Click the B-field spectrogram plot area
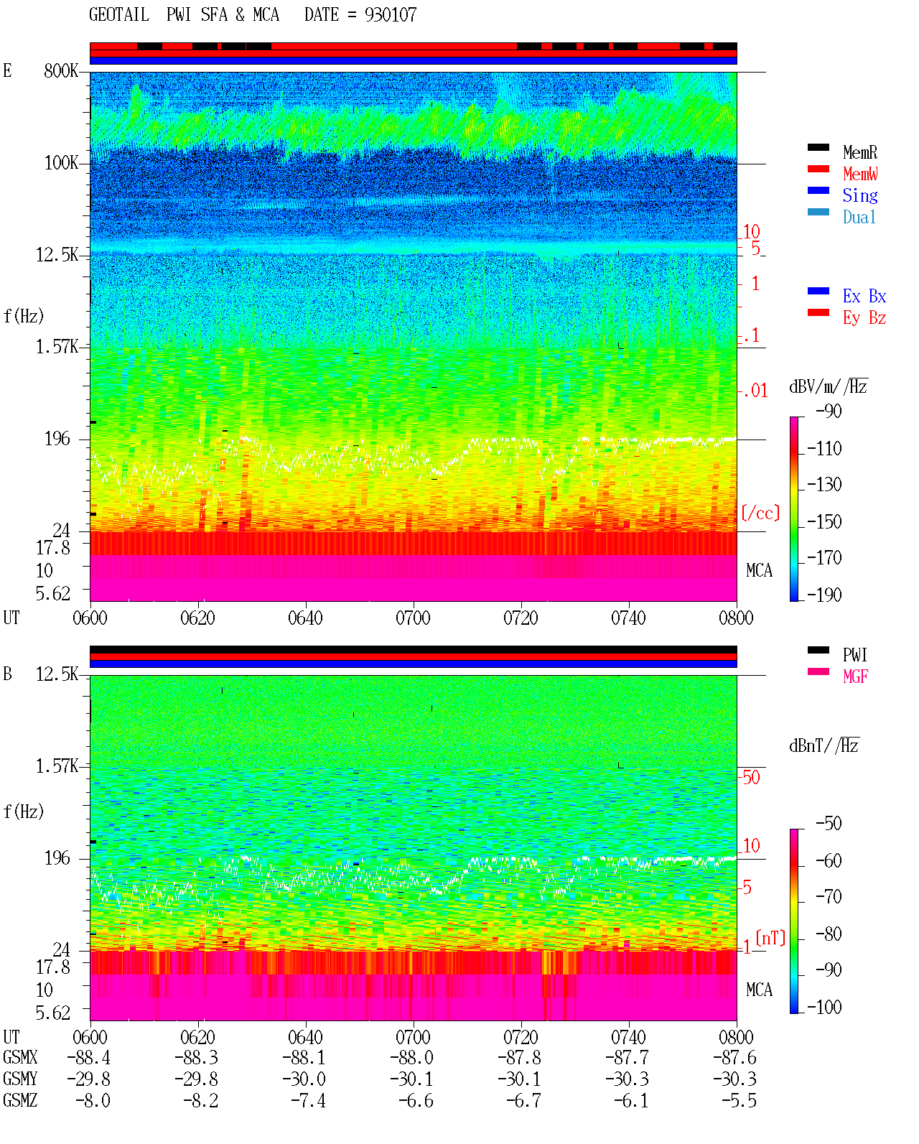The width and height of the screenshot is (919, 1144). pos(414,848)
